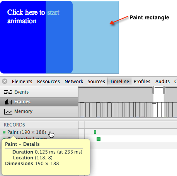Close the DevTools panel with the X icon
Image resolution: width=177 pixels, height=176 pixels.
pos(5,81)
